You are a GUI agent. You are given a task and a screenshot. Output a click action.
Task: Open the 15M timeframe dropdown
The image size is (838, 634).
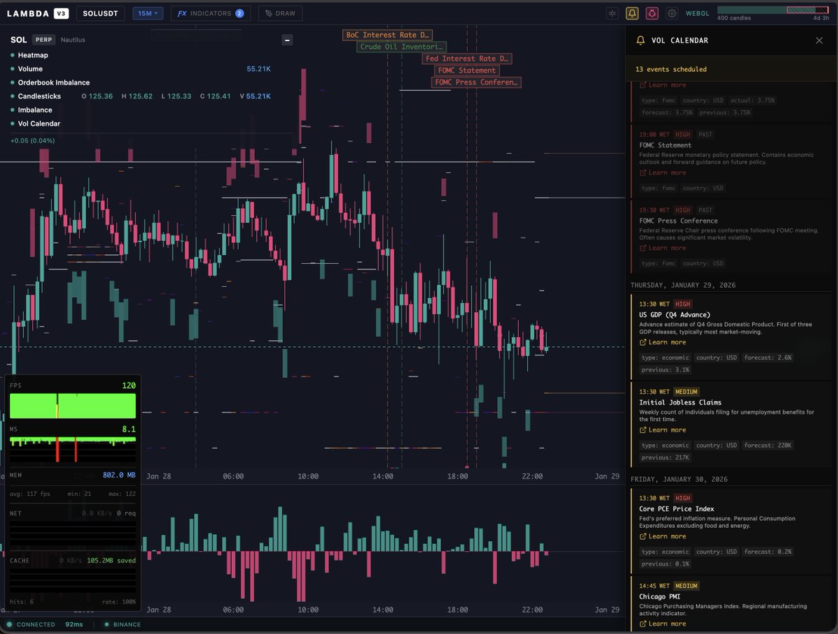pyautogui.click(x=148, y=13)
